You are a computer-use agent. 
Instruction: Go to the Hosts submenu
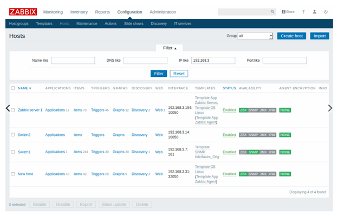point(64,24)
